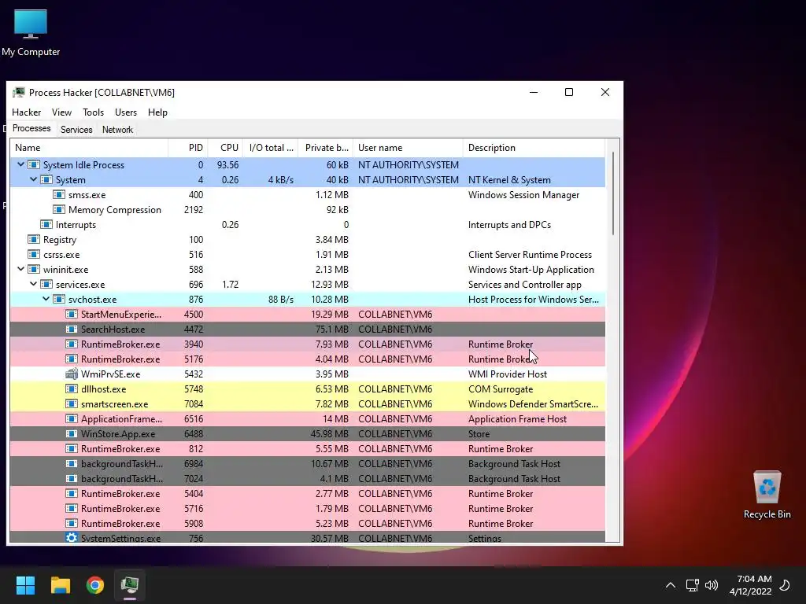Collapse the System Idle Process tree
The width and height of the screenshot is (806, 604).
tap(20, 165)
